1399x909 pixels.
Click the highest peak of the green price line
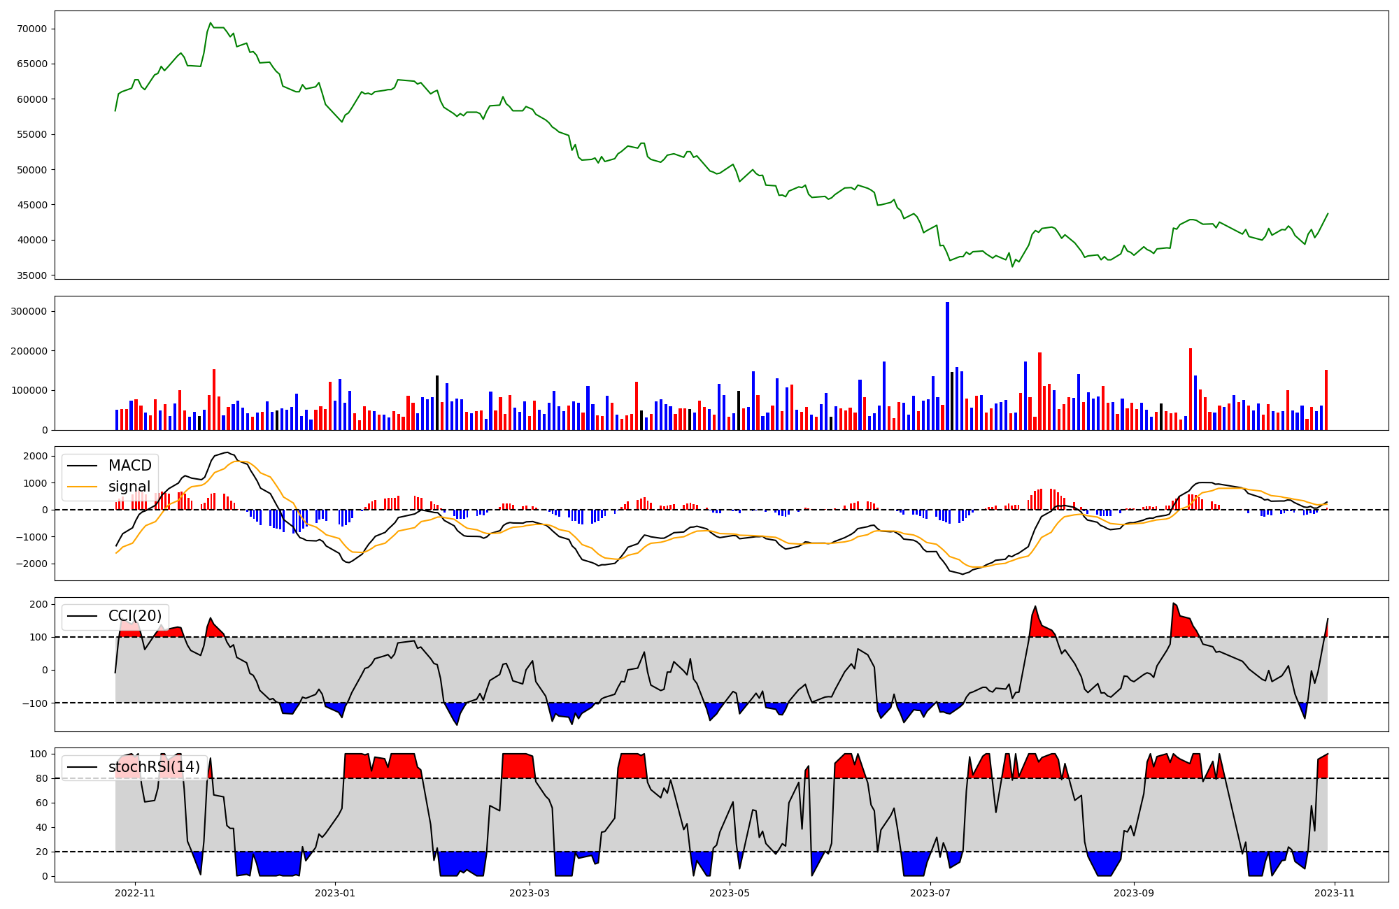(211, 23)
